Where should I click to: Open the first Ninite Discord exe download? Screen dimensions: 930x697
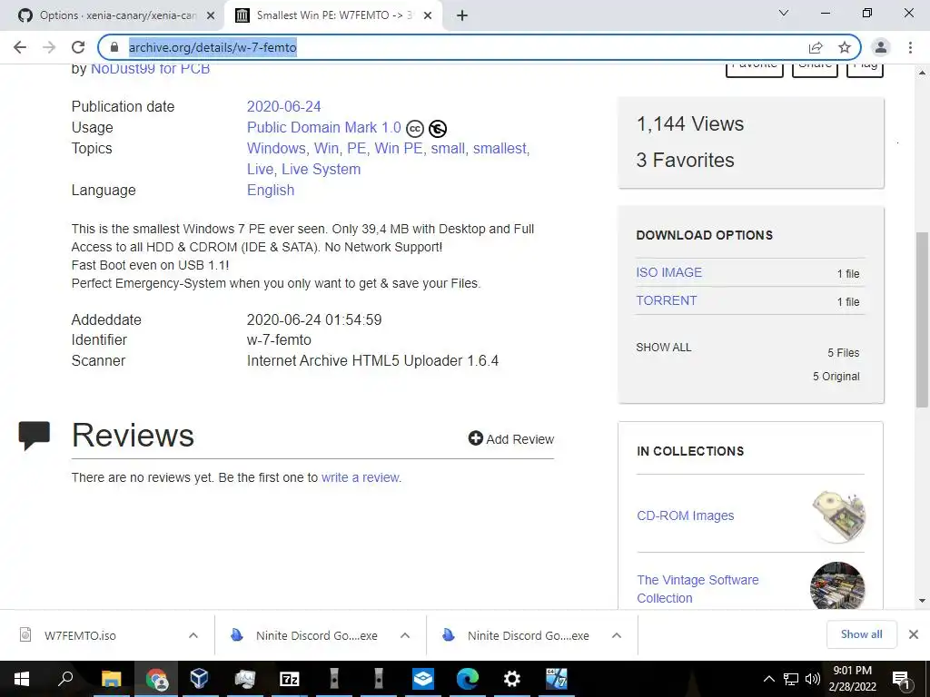coord(316,635)
